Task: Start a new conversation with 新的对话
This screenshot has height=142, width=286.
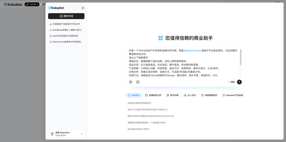Action: (x=66, y=16)
